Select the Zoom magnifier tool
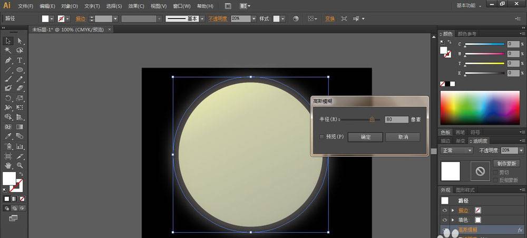The image size is (527, 238). point(19,165)
